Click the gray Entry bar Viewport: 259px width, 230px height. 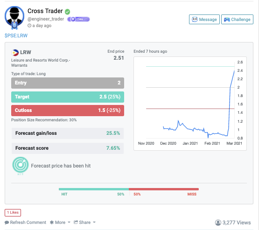(68, 83)
